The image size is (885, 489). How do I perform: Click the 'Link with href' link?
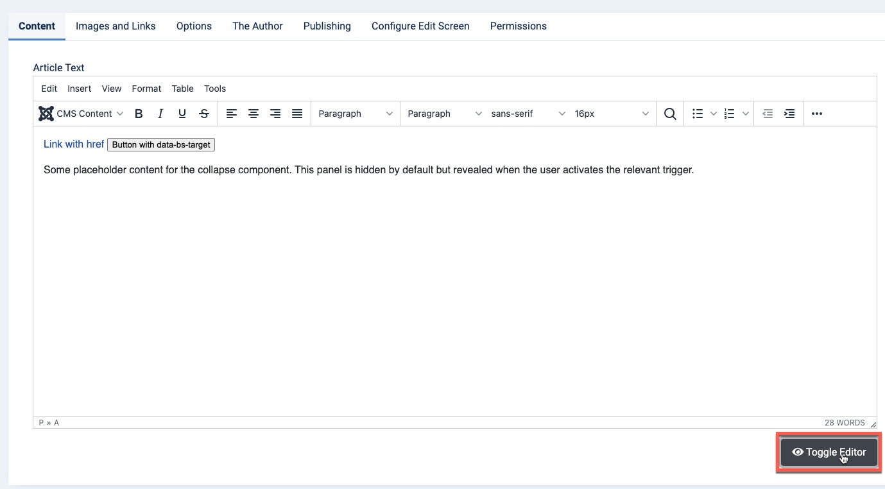(74, 144)
